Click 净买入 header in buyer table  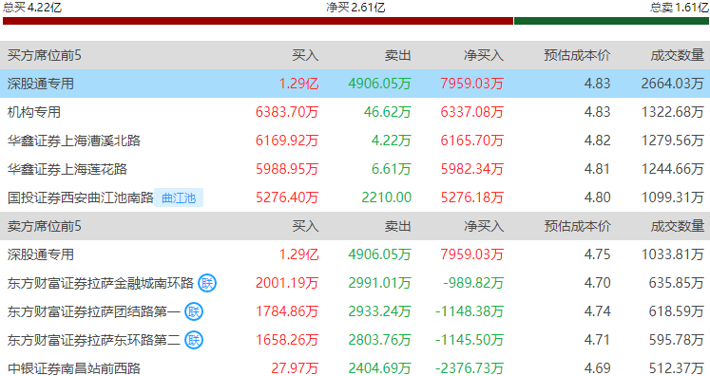[484, 55]
